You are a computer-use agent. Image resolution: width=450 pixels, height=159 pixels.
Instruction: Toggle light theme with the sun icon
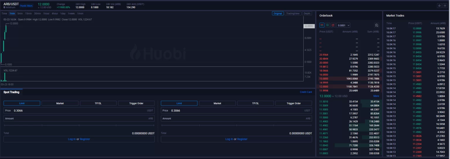point(445,6)
